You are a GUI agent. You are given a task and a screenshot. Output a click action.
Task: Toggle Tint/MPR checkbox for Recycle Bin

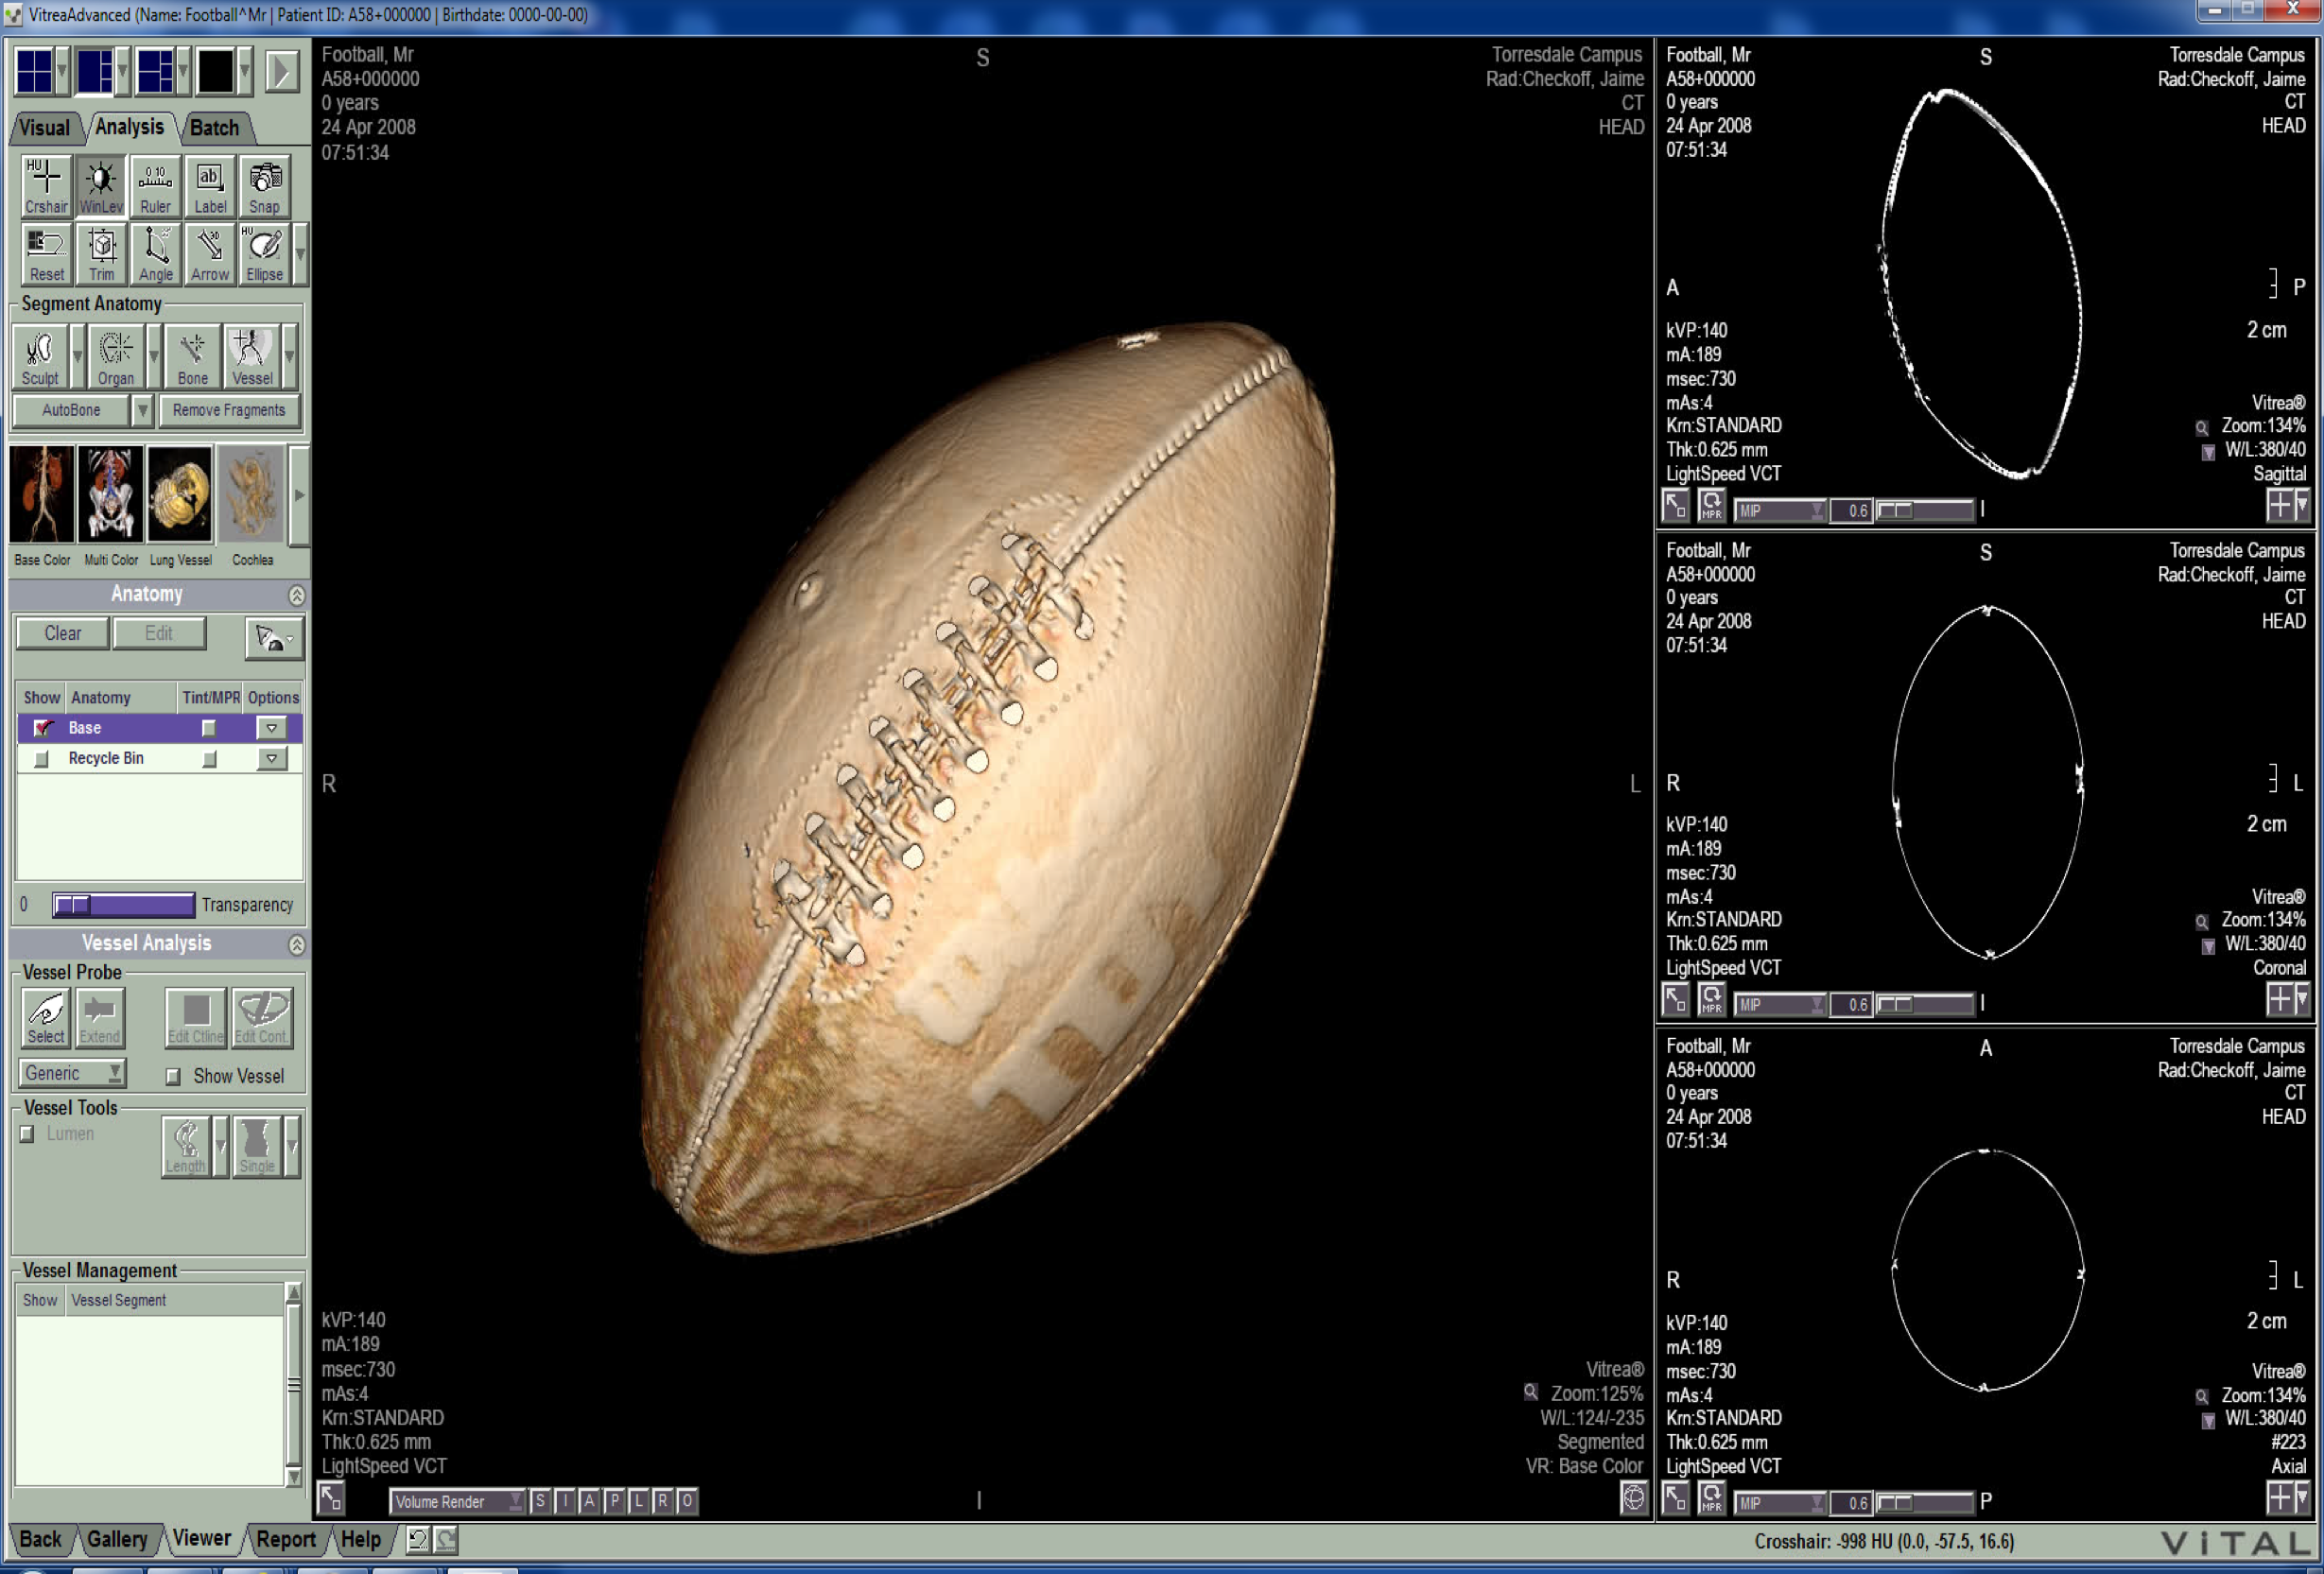coord(209,759)
